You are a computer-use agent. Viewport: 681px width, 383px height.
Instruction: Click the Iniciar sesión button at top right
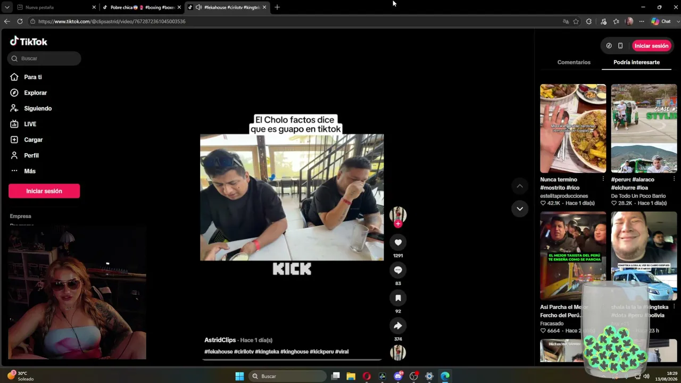pyautogui.click(x=651, y=46)
